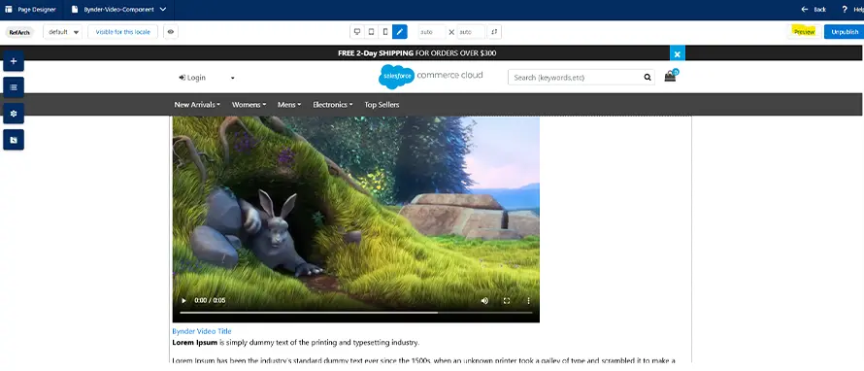Switch to mobile viewport icon

click(385, 32)
